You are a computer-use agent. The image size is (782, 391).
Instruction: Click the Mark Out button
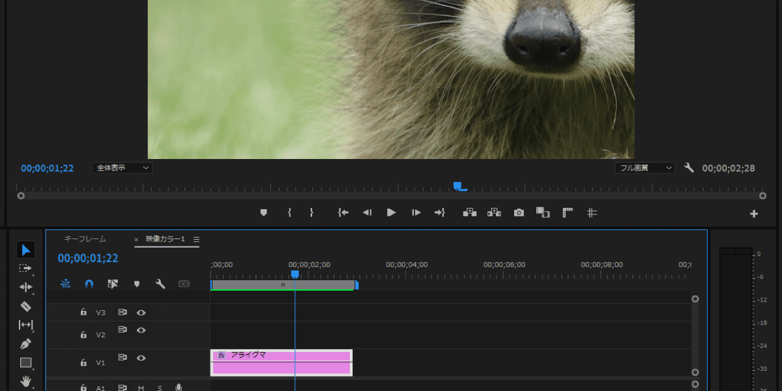click(x=311, y=212)
